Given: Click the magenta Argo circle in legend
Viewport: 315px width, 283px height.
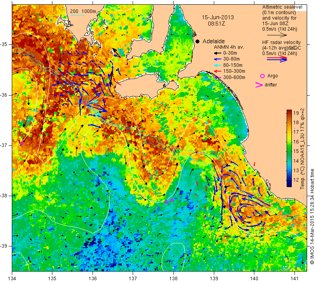Looking at the screenshot, I should [262, 76].
